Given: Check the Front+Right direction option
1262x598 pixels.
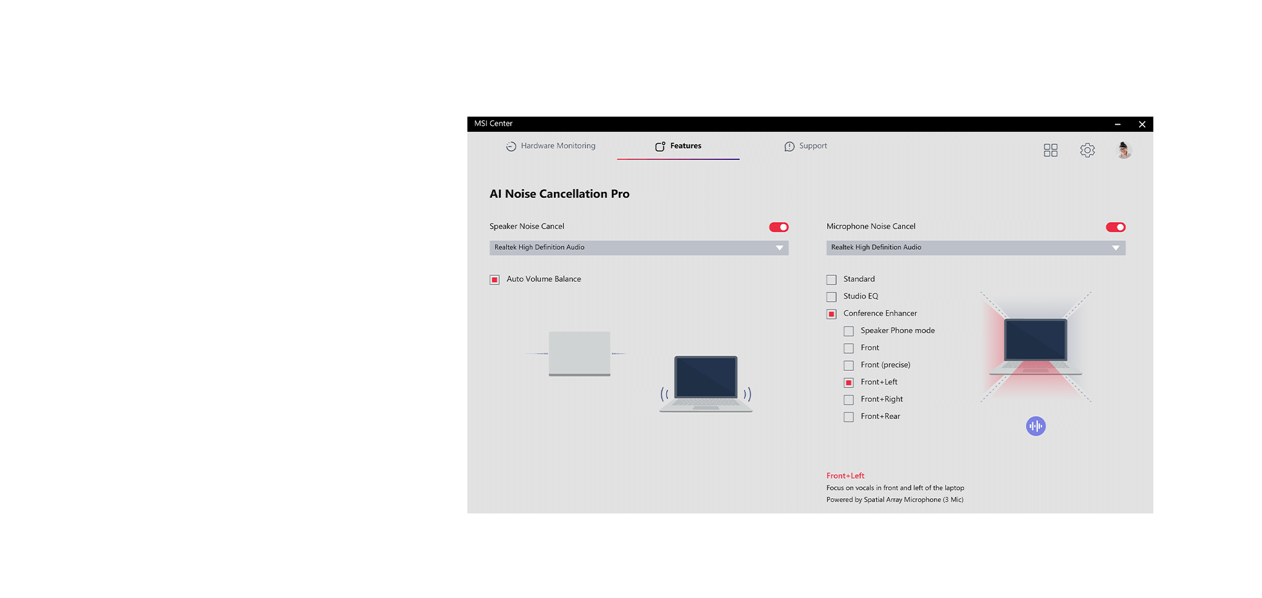Looking at the screenshot, I should pos(849,400).
